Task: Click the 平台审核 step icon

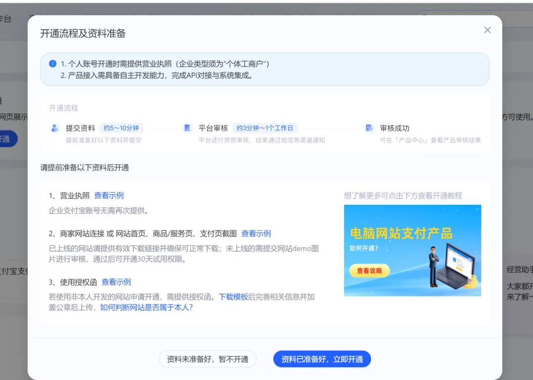Action: (188, 128)
